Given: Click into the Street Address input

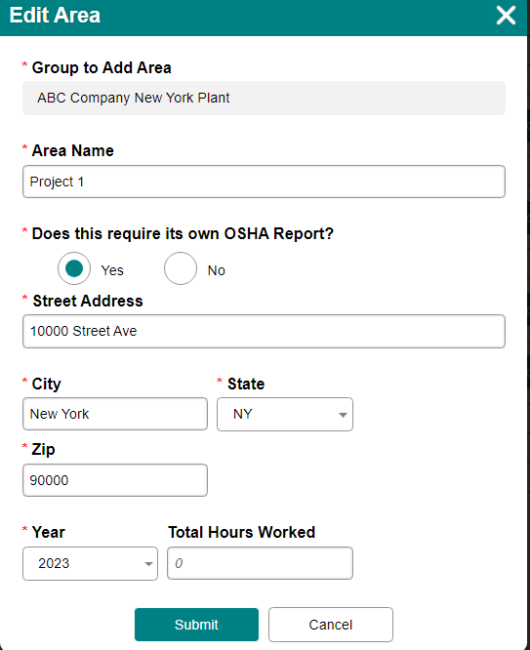Looking at the screenshot, I should pyautogui.click(x=264, y=331).
